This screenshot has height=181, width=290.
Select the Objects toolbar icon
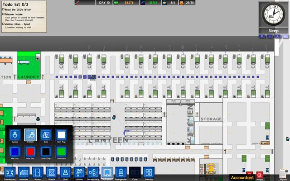[51, 172]
